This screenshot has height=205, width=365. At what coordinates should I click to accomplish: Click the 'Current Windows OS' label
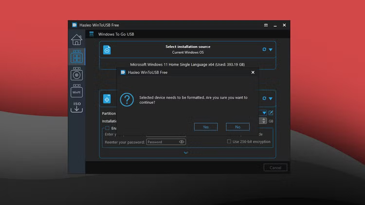(x=188, y=52)
